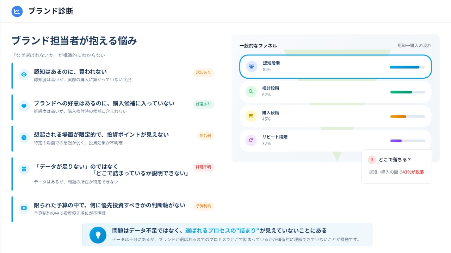Click the 予算制約 tag badge

[x=203, y=206]
